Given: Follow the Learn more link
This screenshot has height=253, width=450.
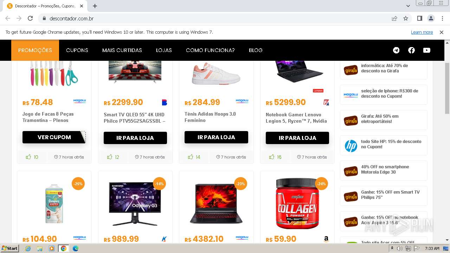Looking at the screenshot, I should [x=422, y=32].
